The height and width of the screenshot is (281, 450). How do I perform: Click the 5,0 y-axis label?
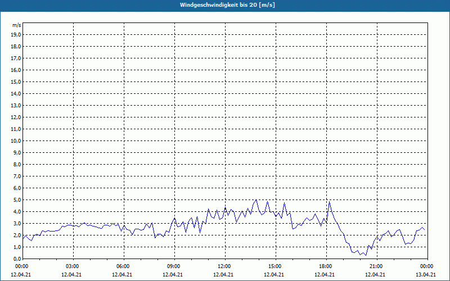click(x=17, y=200)
